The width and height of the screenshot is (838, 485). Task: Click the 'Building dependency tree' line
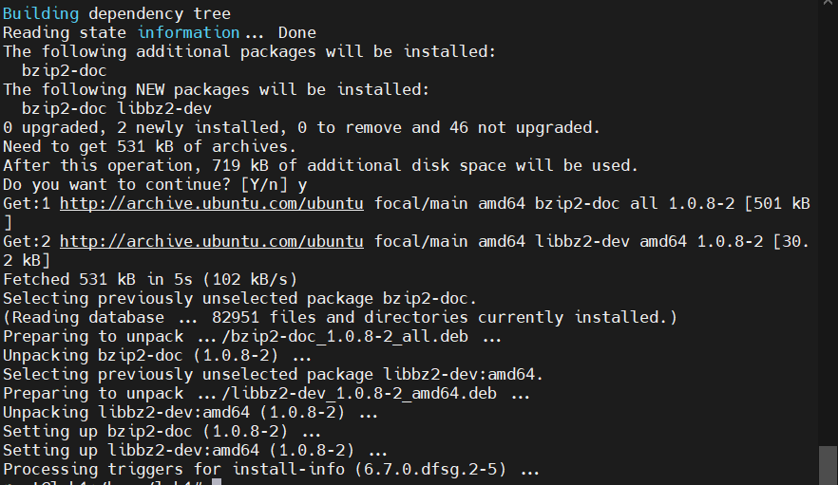[x=117, y=13]
